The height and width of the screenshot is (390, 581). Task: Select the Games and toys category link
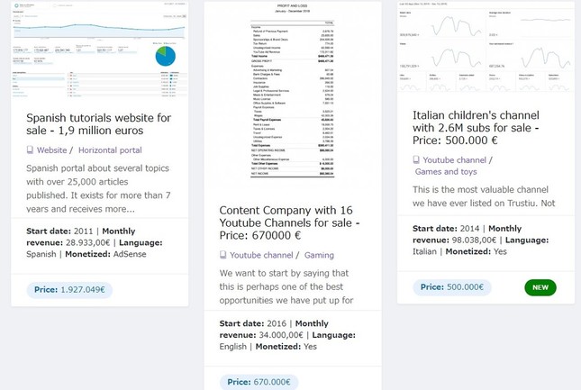point(446,171)
